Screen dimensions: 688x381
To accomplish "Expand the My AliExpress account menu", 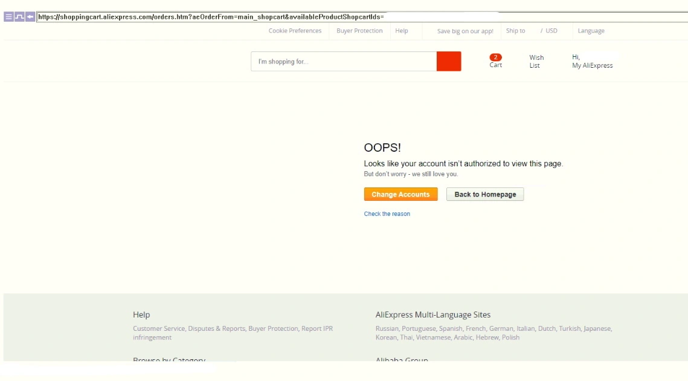I will tap(593, 61).
